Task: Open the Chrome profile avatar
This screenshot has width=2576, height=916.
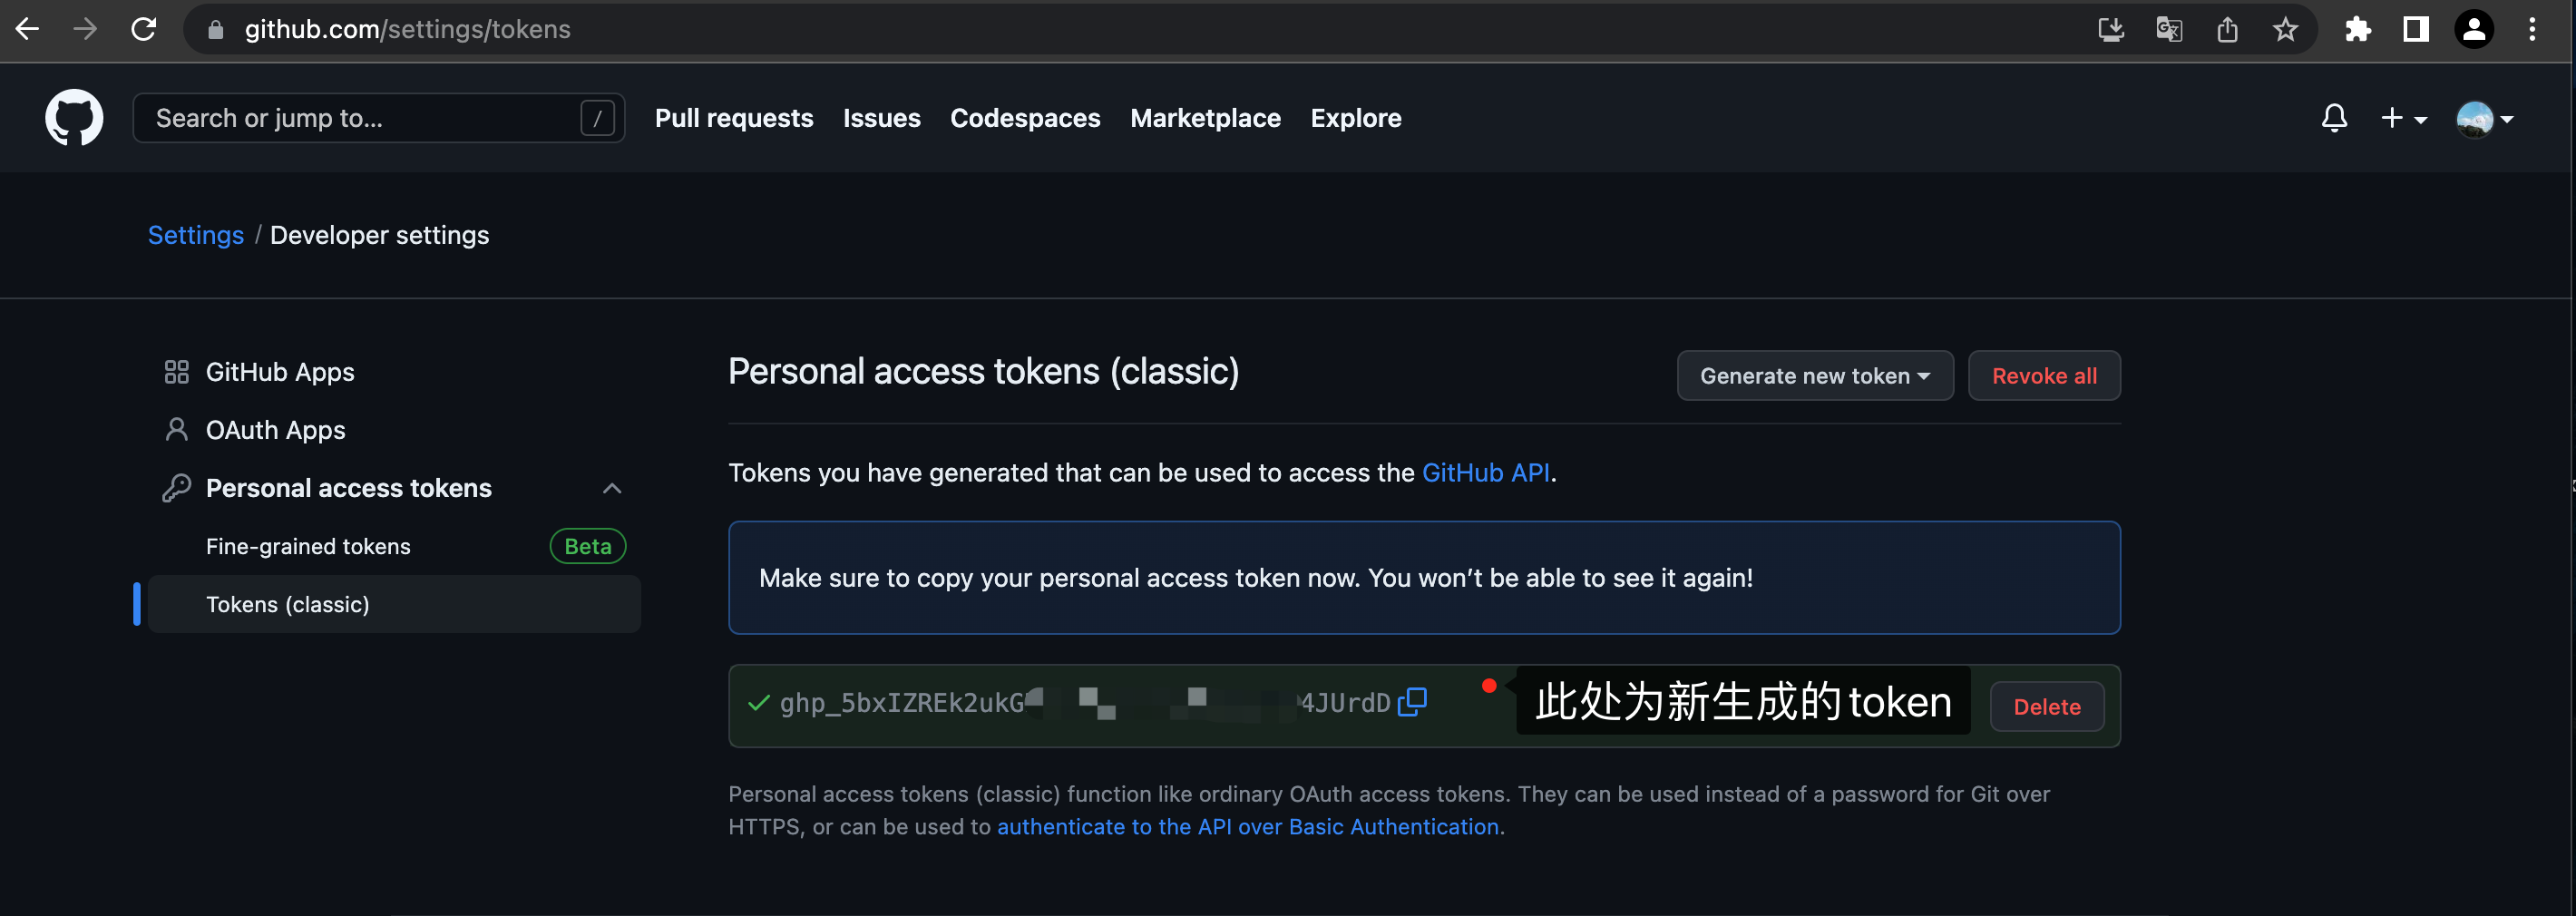Action: coord(2474,30)
